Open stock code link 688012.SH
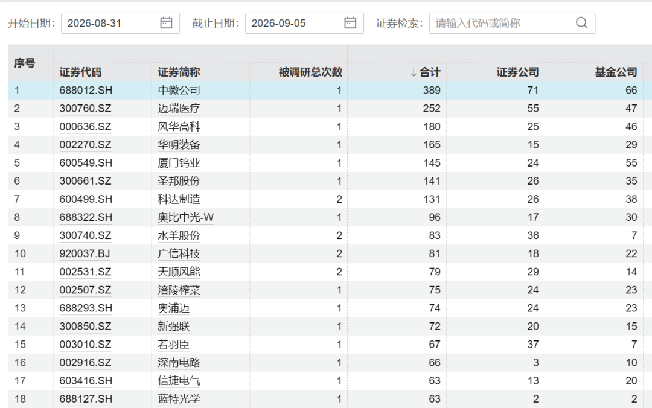652x408 pixels. (x=86, y=91)
